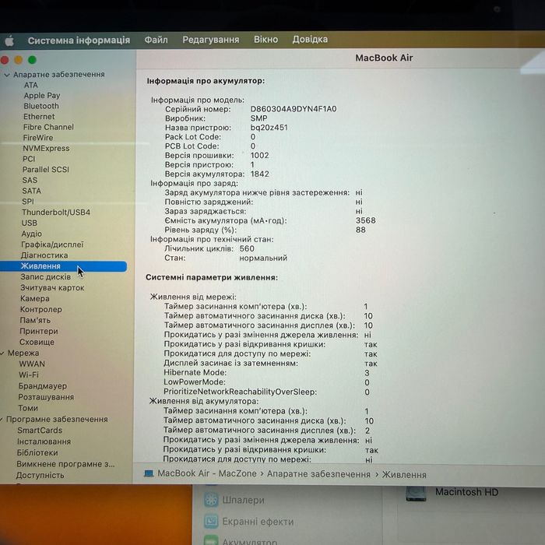Open the Редагування menu

[x=211, y=40]
